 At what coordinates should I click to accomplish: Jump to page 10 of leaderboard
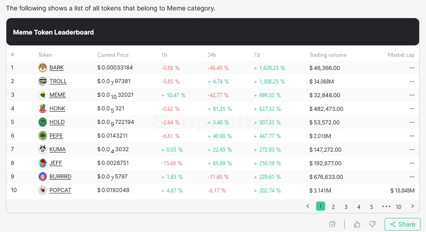pyautogui.click(x=398, y=207)
